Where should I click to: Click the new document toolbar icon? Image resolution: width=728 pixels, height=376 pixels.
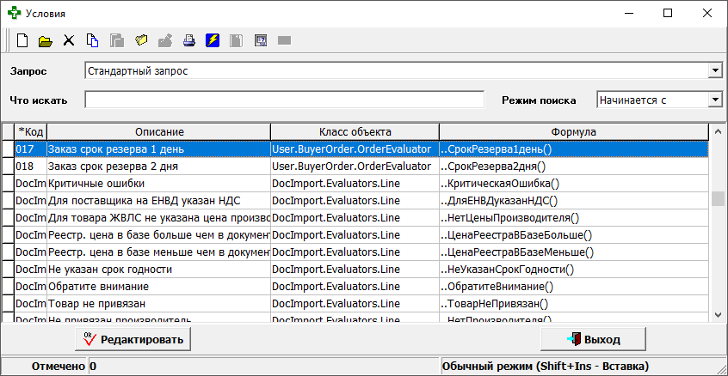tap(23, 40)
